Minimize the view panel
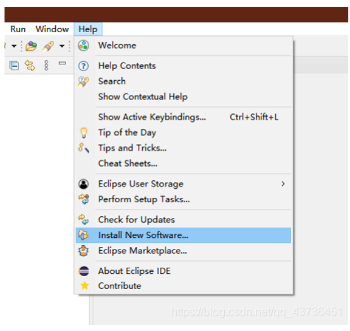Screen dimensions: 350x331 tap(62, 63)
